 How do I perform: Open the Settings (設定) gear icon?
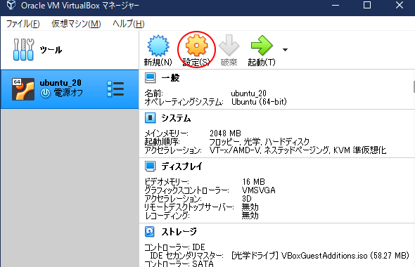[x=196, y=46]
